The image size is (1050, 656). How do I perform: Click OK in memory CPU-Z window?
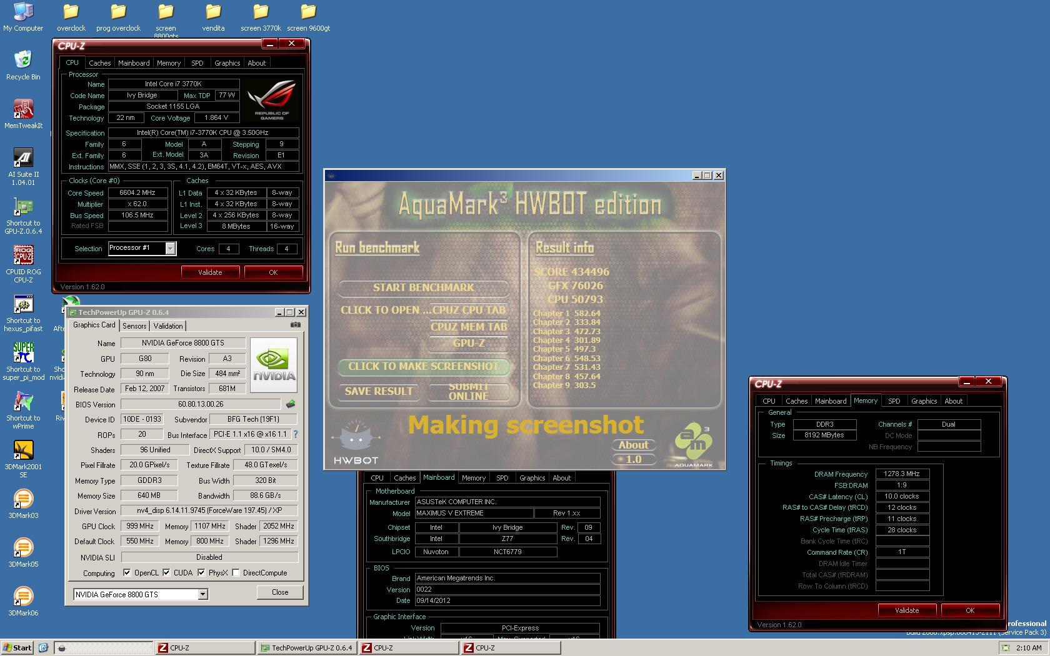click(970, 610)
